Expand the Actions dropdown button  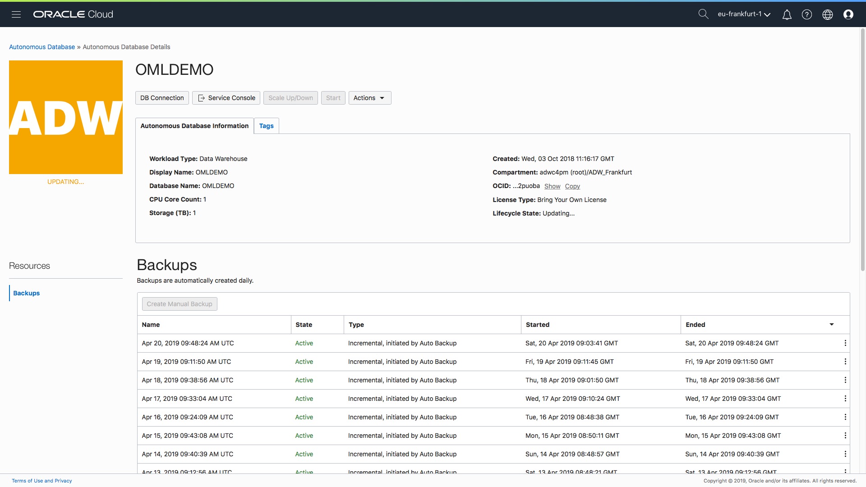coord(369,98)
